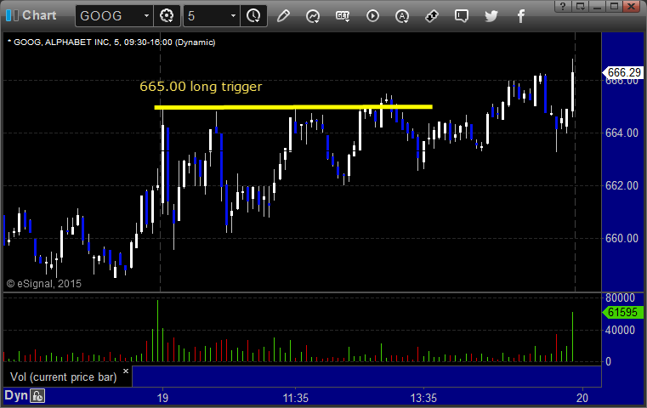Click the blue link bars beside Chart
Image resolution: width=647 pixels, height=408 pixels.
click(x=12, y=15)
